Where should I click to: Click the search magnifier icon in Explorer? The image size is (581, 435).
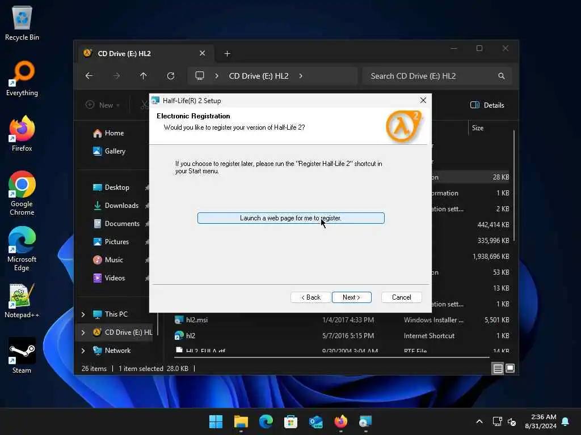[502, 76]
